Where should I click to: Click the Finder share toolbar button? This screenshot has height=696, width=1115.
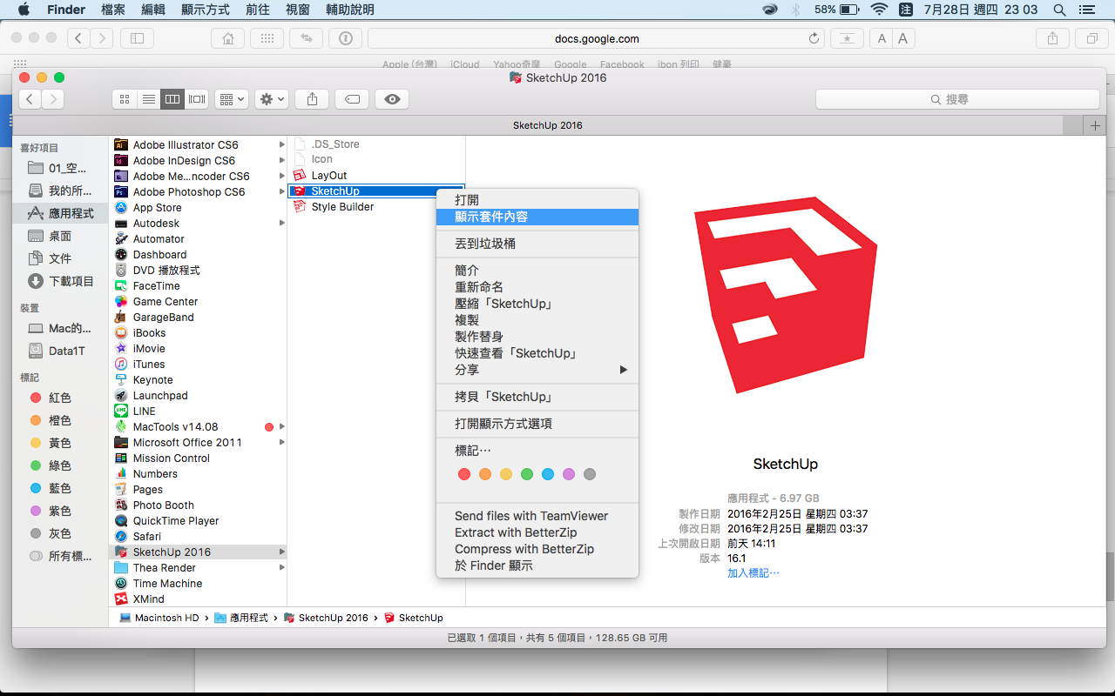tap(312, 99)
